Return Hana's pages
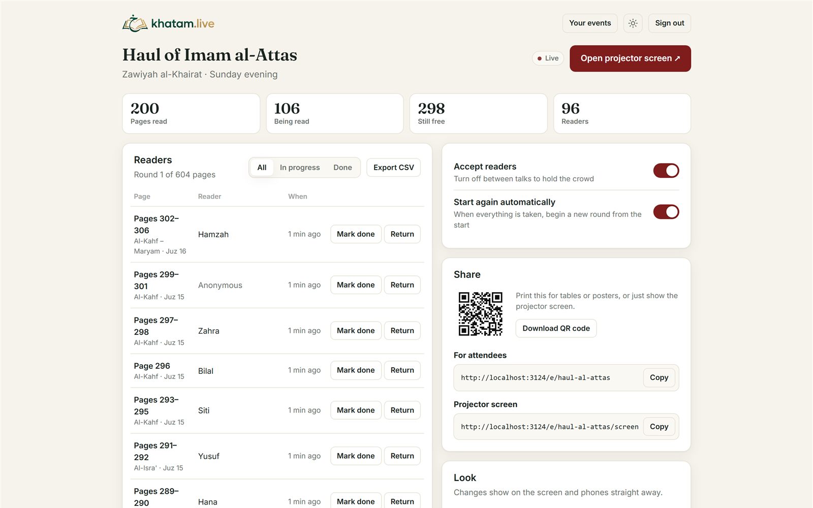This screenshot has width=813, height=508. 402,501
